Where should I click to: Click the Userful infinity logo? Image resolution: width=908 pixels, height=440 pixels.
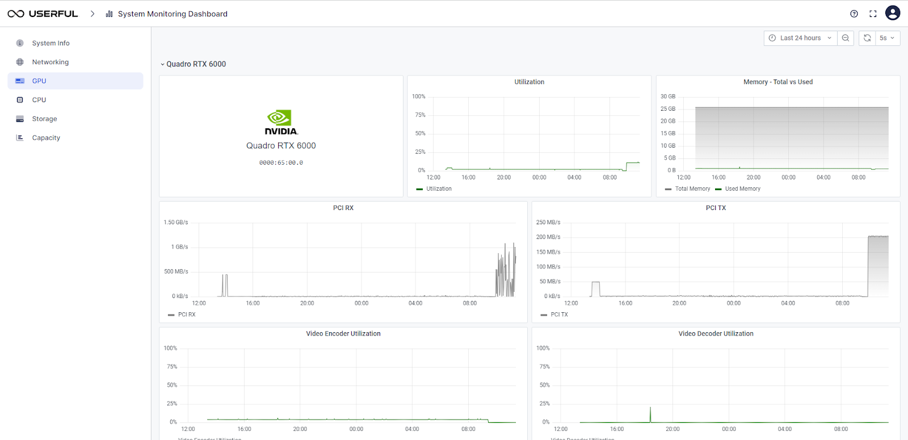16,14
